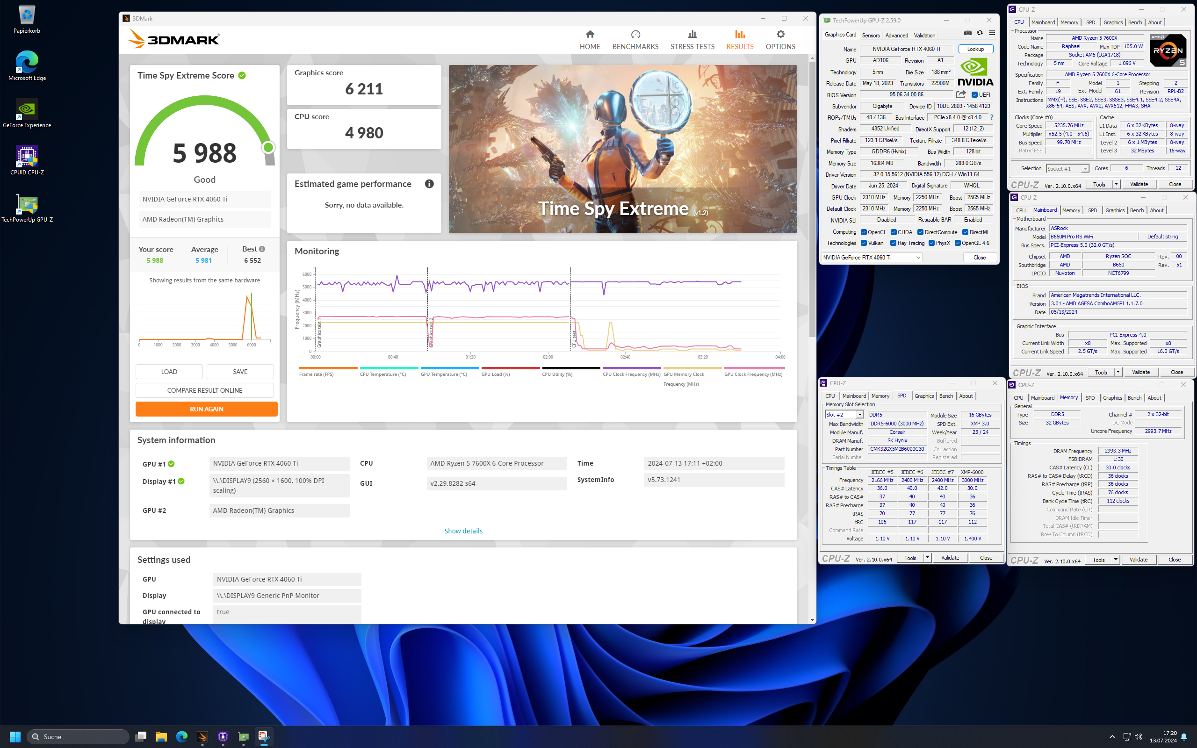1197x748 pixels.
Task: Open CPU-Z taskbar icon
Action: pos(223,736)
